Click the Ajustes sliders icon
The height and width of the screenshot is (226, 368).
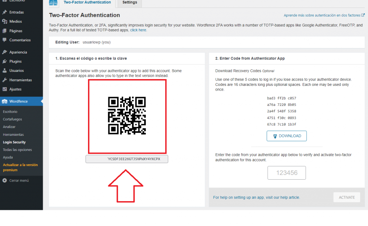point(4,89)
